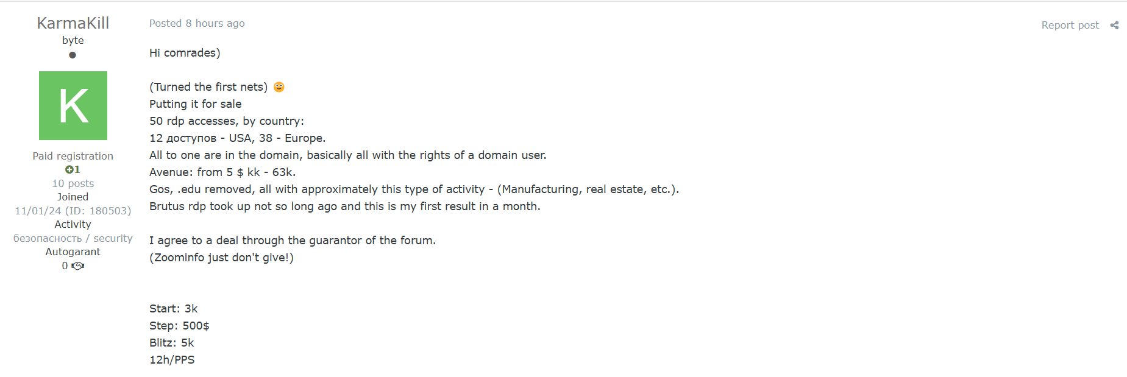Click the "Step: 500$" line
Screen dimensions: 1127x377
(x=179, y=326)
